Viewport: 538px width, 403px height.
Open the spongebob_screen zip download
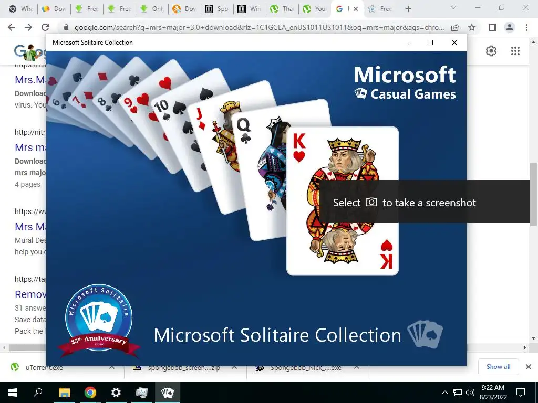(183, 368)
